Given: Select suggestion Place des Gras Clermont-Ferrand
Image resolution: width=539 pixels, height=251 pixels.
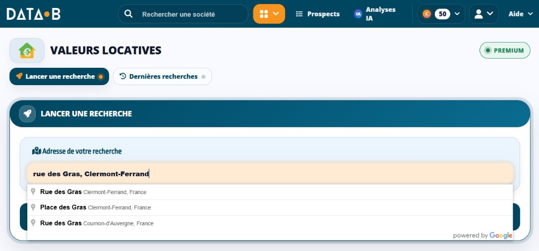Looking at the screenshot, I should point(270,207).
